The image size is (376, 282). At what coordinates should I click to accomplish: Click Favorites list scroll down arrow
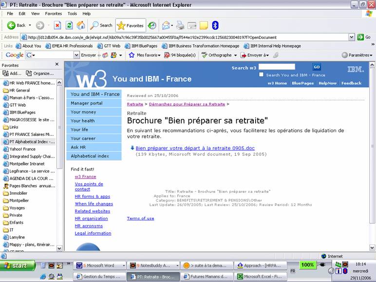(x=59, y=248)
